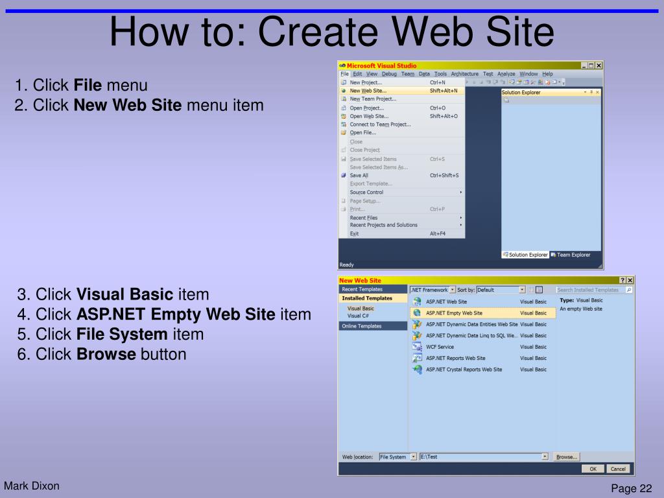Open the Tools menu
The image size is (664, 498).
[x=440, y=74]
